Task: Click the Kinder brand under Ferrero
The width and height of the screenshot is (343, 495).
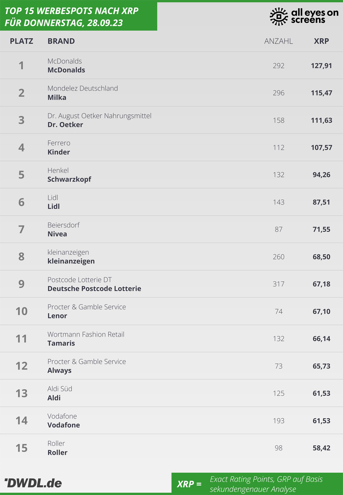Action: pyautogui.click(x=59, y=152)
